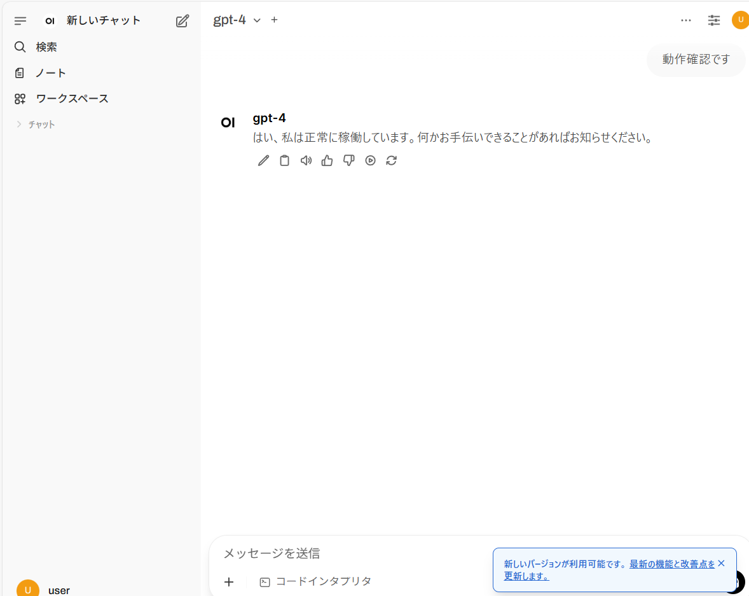Regenerate the gpt-4 response
Screen dimensions: 749x596
pyautogui.click(x=392, y=160)
